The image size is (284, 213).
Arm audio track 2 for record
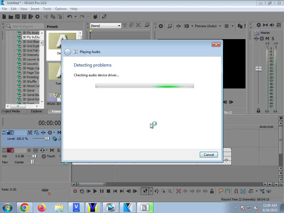(29, 150)
